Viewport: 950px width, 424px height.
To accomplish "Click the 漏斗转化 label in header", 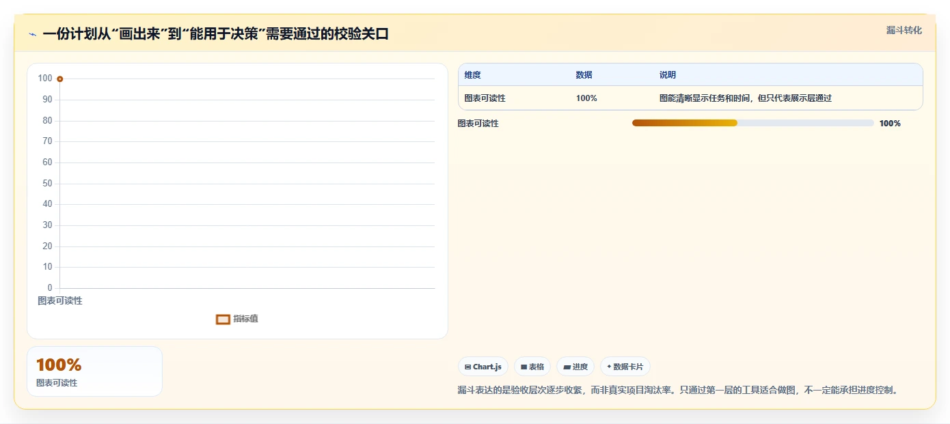I will click(904, 30).
